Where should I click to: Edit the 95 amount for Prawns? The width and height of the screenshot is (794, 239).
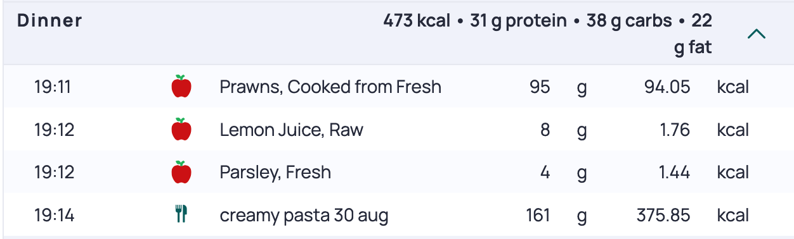click(x=540, y=87)
